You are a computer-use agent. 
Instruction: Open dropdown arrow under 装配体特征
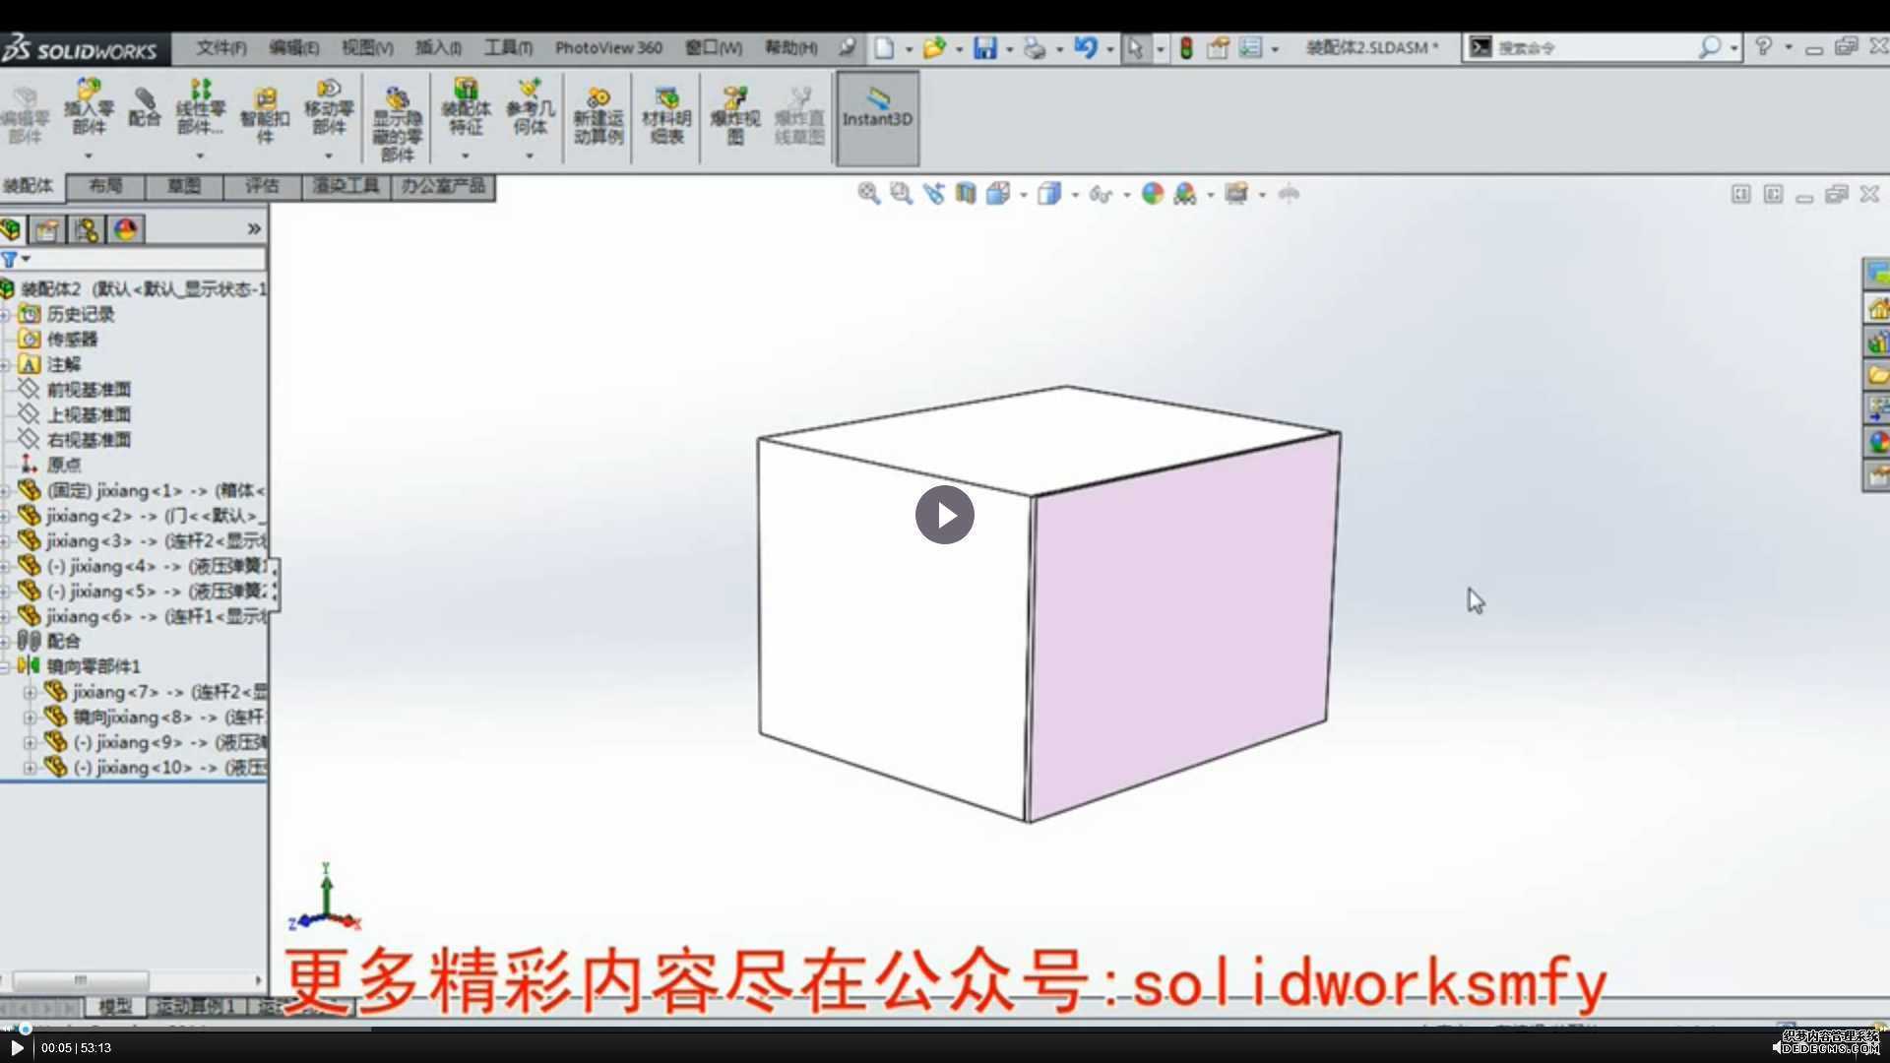click(x=466, y=156)
